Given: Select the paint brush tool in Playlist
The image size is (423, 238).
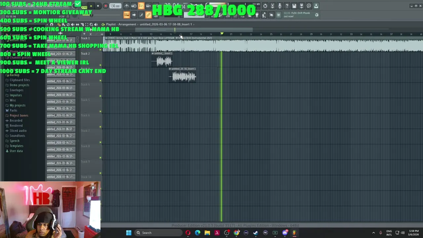Looking at the screenshot, I should coord(63,24).
